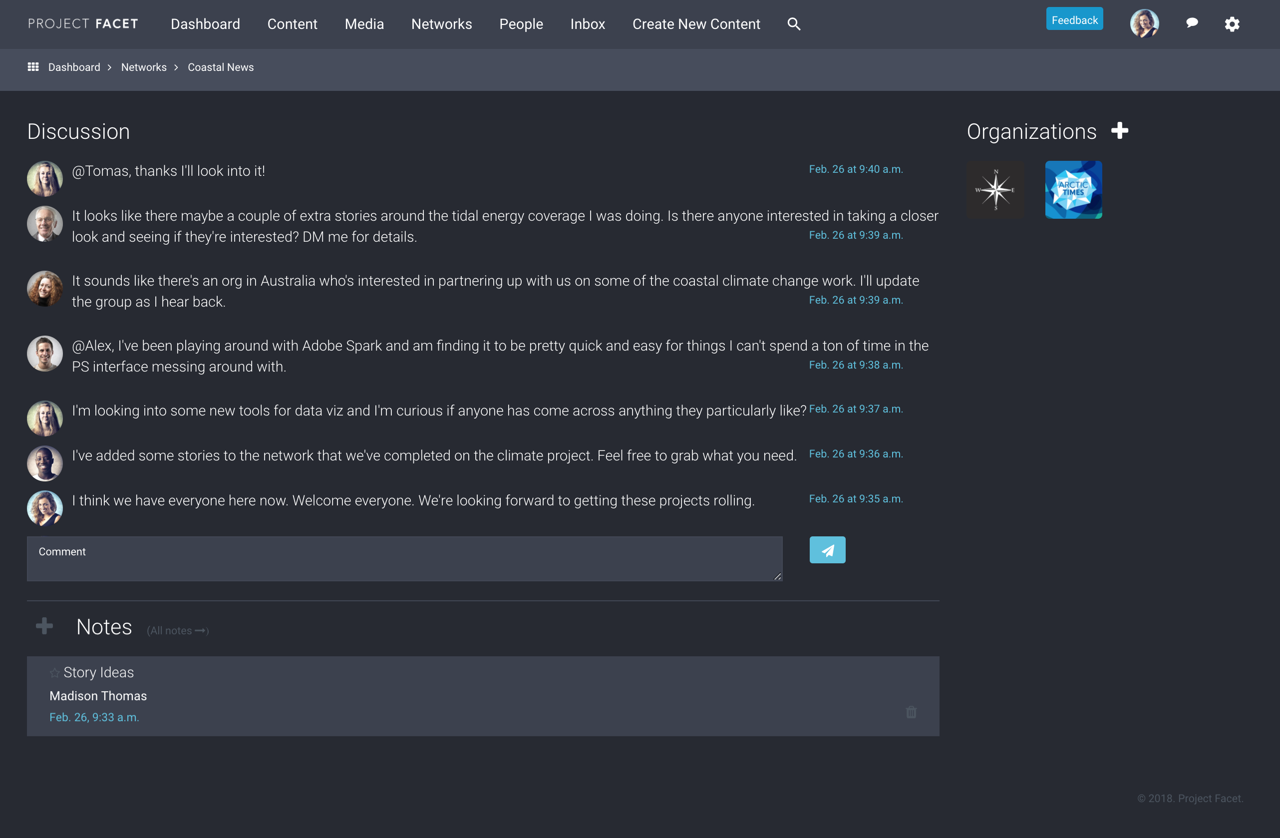Click your profile avatar picture
This screenshot has height=838, width=1280.
pos(1145,23)
